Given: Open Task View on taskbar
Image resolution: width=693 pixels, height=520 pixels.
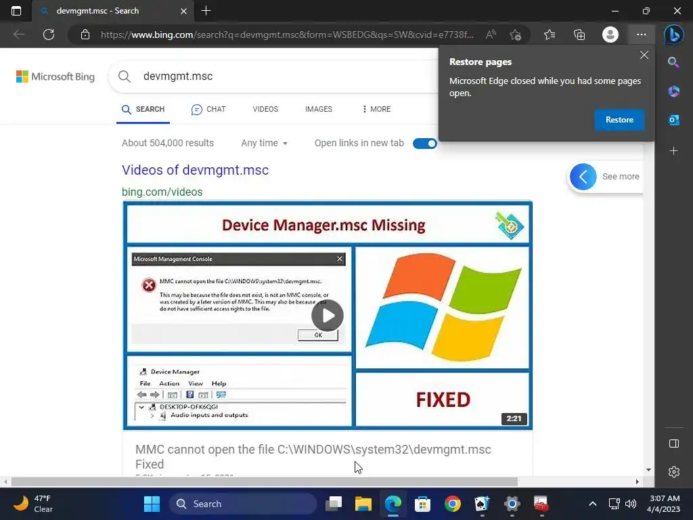Looking at the screenshot, I should pos(334,504).
